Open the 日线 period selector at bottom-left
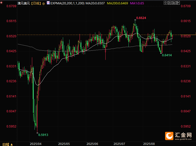196x146 pixels. 8,144
